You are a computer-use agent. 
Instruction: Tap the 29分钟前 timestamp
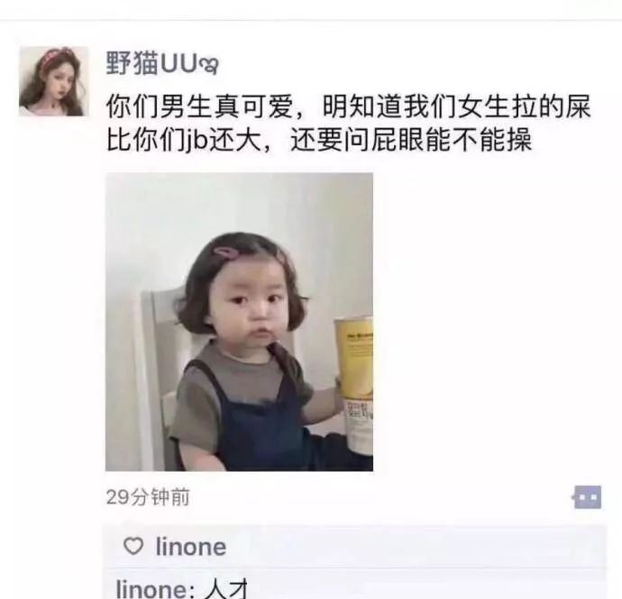click(148, 497)
